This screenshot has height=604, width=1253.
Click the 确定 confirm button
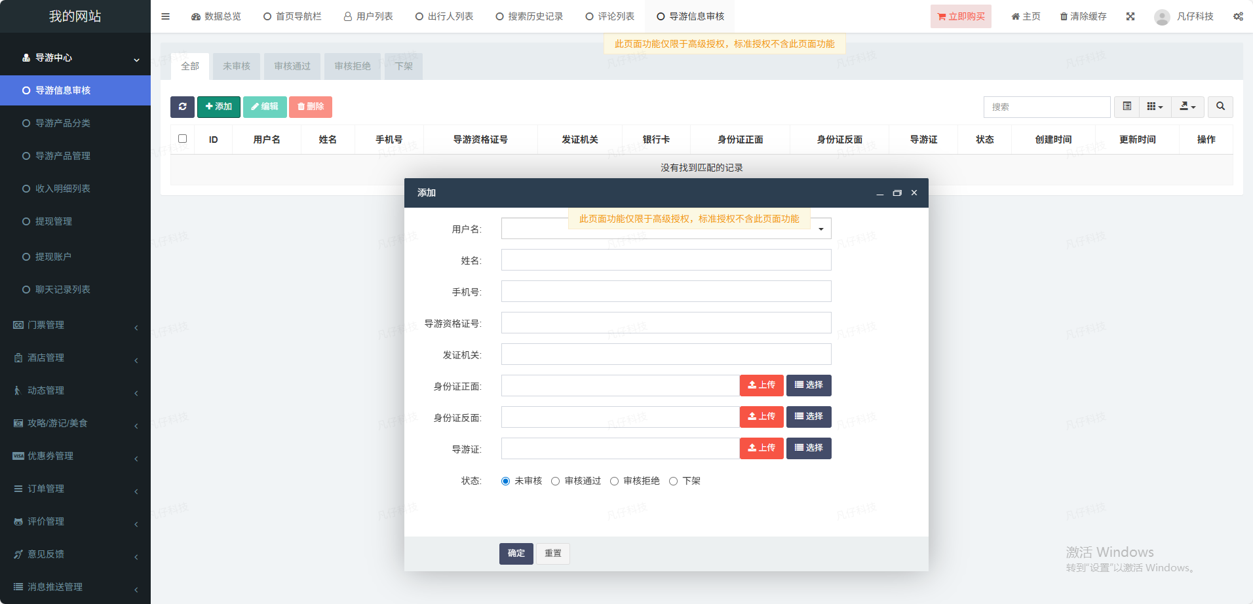click(516, 554)
